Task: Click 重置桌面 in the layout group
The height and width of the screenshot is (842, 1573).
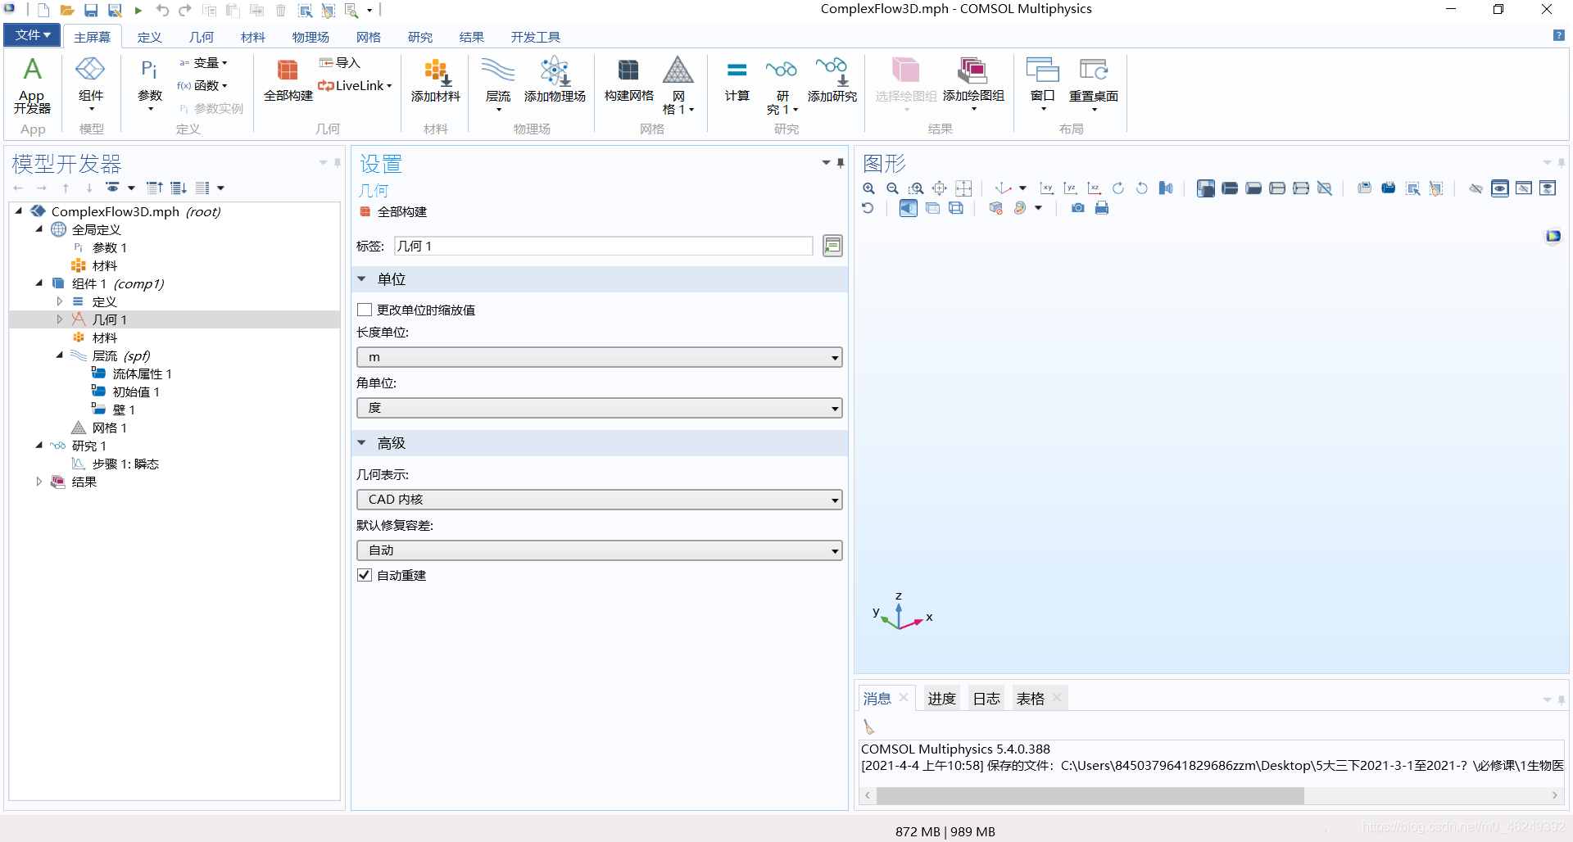Action: [1093, 84]
